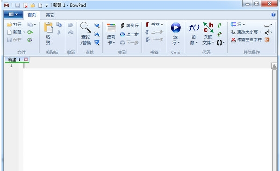Open the recent-files dropdown beside 打开

(x=32, y=25)
